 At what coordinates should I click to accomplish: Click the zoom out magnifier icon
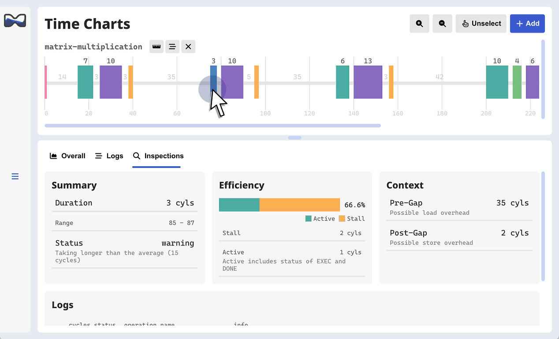pyautogui.click(x=442, y=24)
